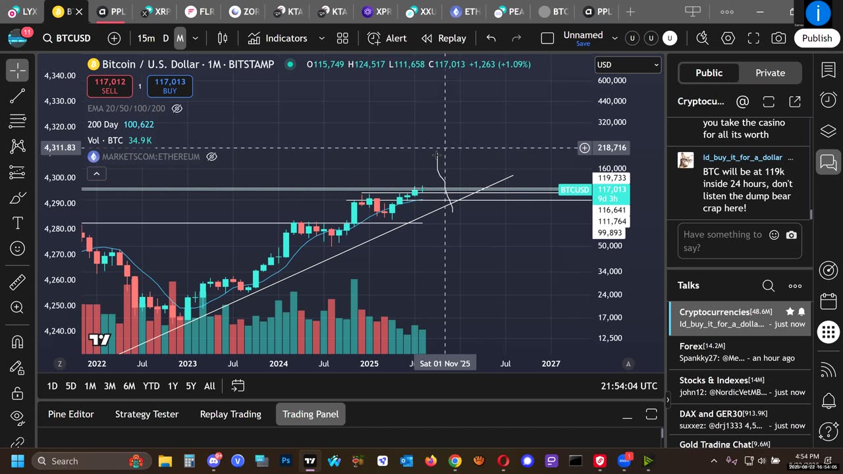Click the mentions @ icon in chat
This screenshot has height=474, width=843.
click(743, 101)
